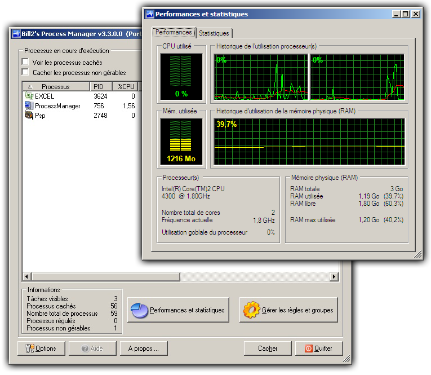Click PID value 756

[99, 106]
